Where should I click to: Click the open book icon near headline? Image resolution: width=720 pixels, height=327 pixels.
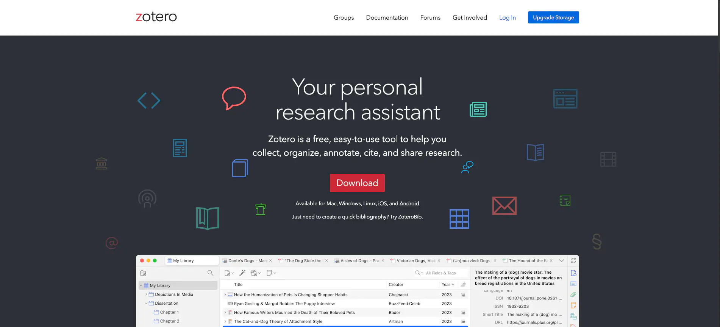point(535,152)
